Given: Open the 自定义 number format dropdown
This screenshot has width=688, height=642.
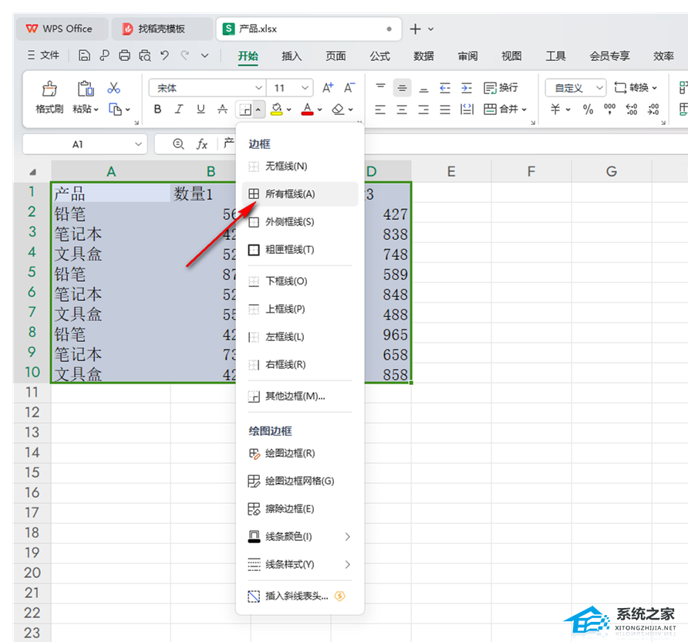Looking at the screenshot, I should (x=574, y=88).
